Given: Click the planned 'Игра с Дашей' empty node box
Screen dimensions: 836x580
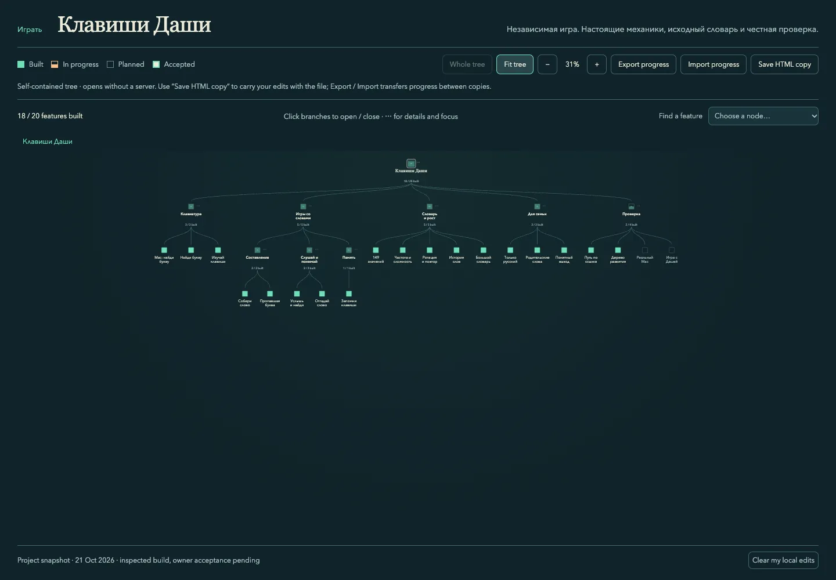Looking at the screenshot, I should coord(672,250).
